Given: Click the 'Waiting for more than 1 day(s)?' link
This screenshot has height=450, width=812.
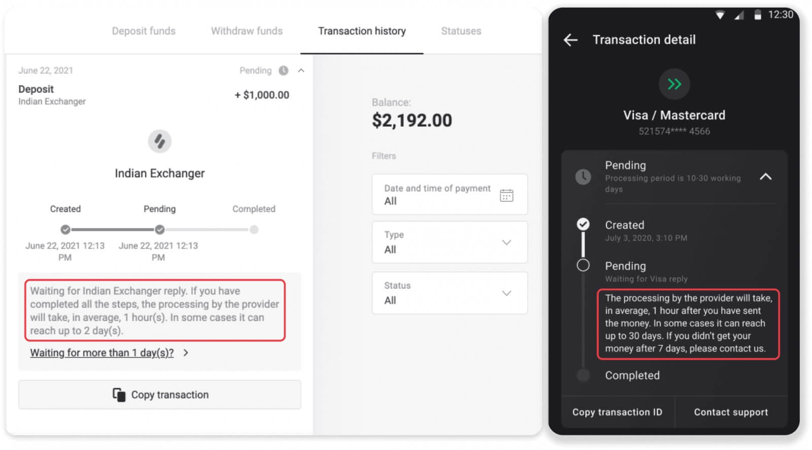Looking at the screenshot, I should (101, 352).
